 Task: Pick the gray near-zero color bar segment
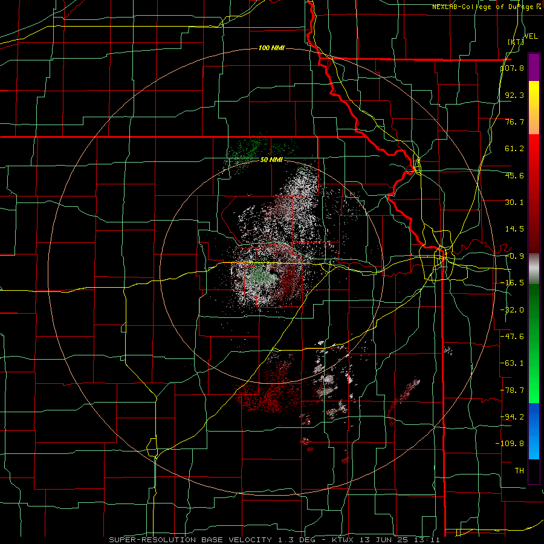click(x=534, y=269)
